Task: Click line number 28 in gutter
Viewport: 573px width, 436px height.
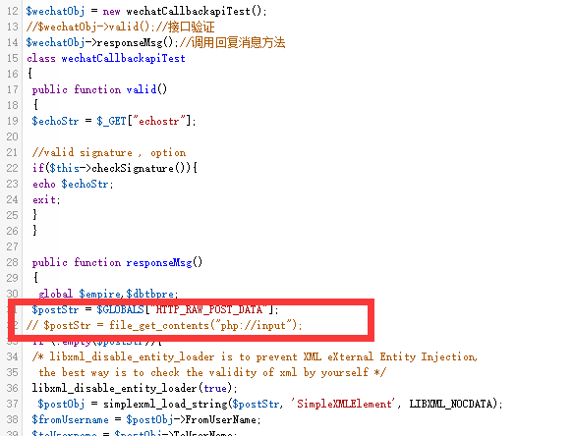Action: 12,262
